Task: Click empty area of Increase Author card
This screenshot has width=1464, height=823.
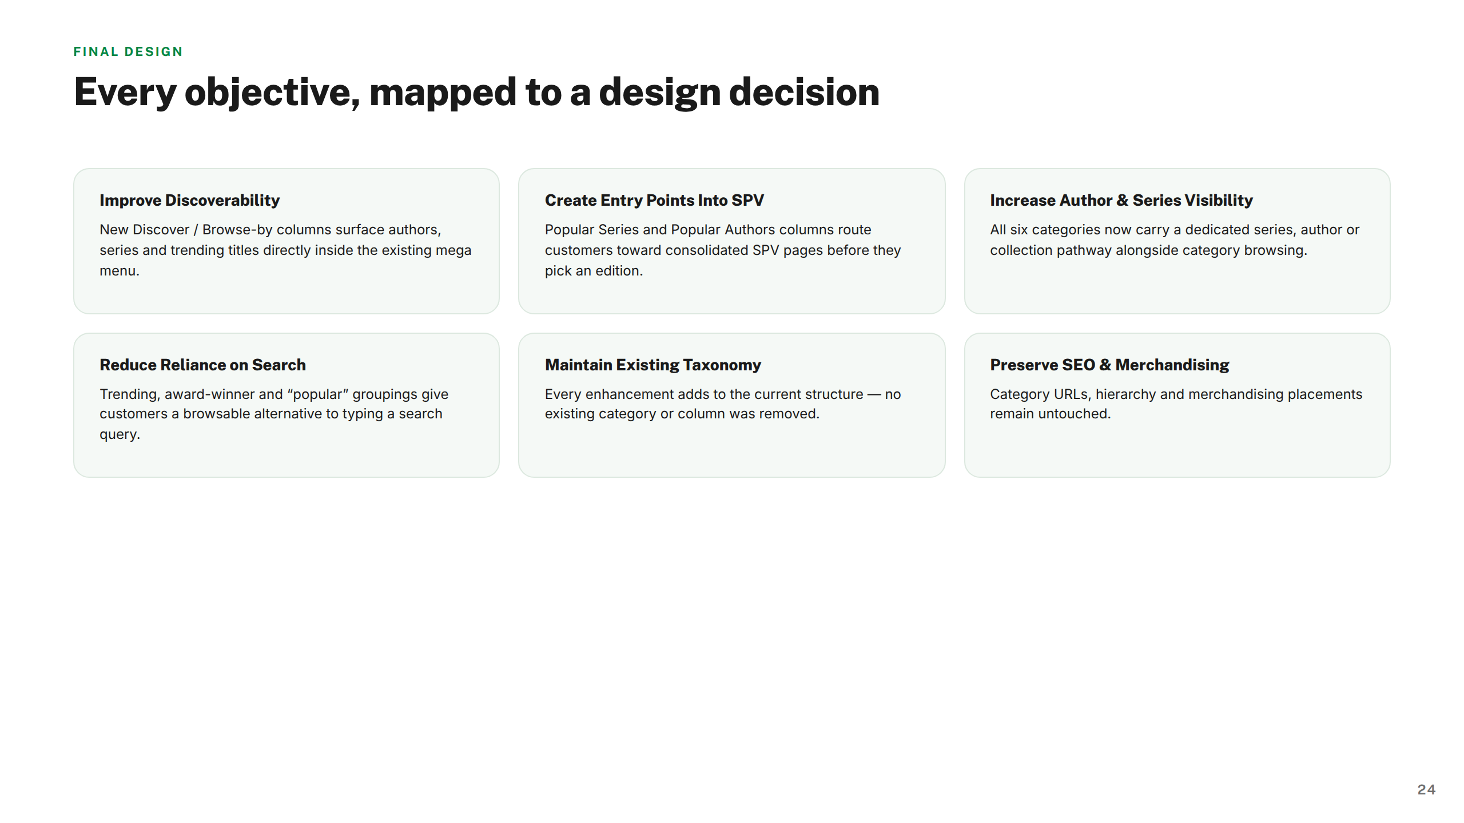Action: (x=1177, y=289)
